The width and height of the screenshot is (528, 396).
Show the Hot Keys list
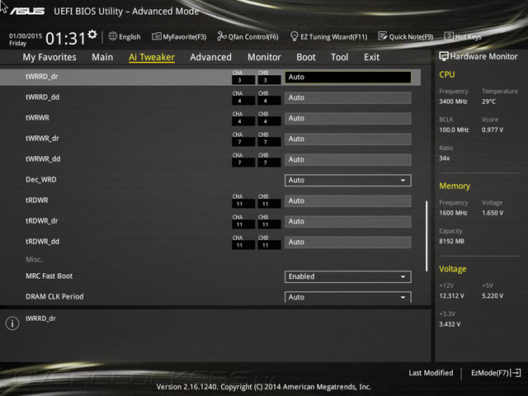pos(468,36)
